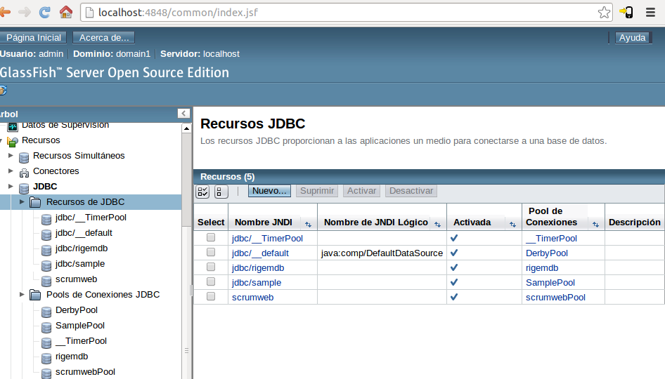Toggle the Recursos de JDBC node arrow
Screen dimensions: 665x379
22,201
